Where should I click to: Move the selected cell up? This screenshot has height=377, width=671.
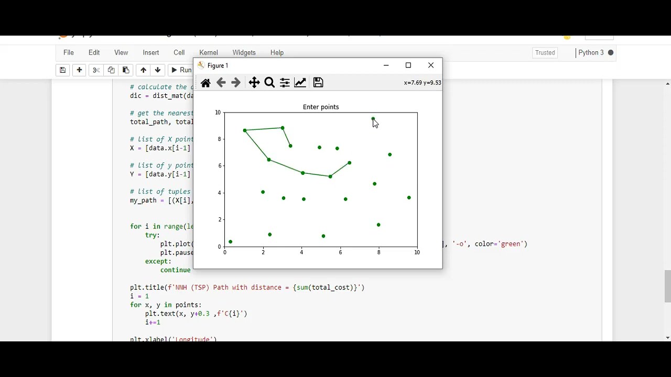click(x=143, y=70)
